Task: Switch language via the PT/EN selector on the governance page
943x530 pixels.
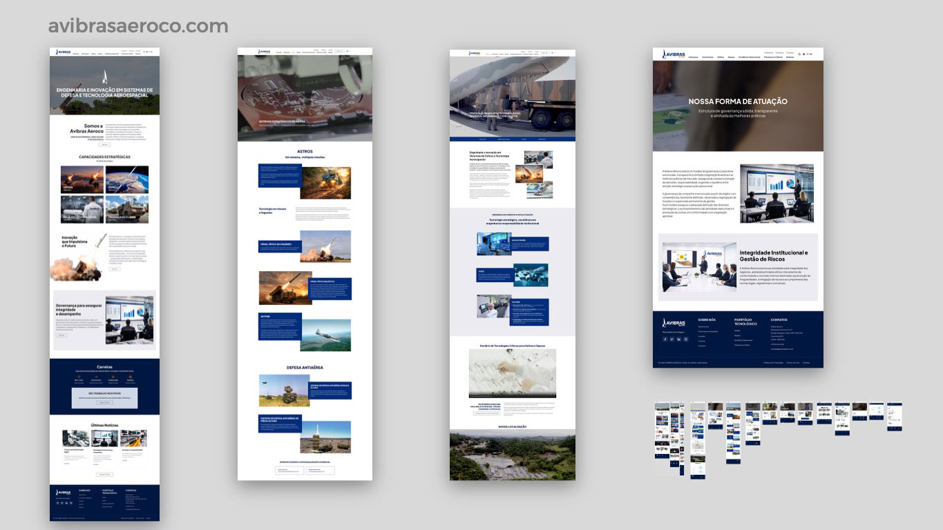Action: pos(809,54)
